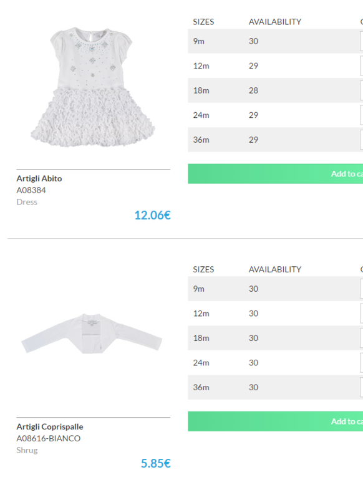Click the product code A08616-BIANCO
363x480 pixels.
[x=49, y=438]
